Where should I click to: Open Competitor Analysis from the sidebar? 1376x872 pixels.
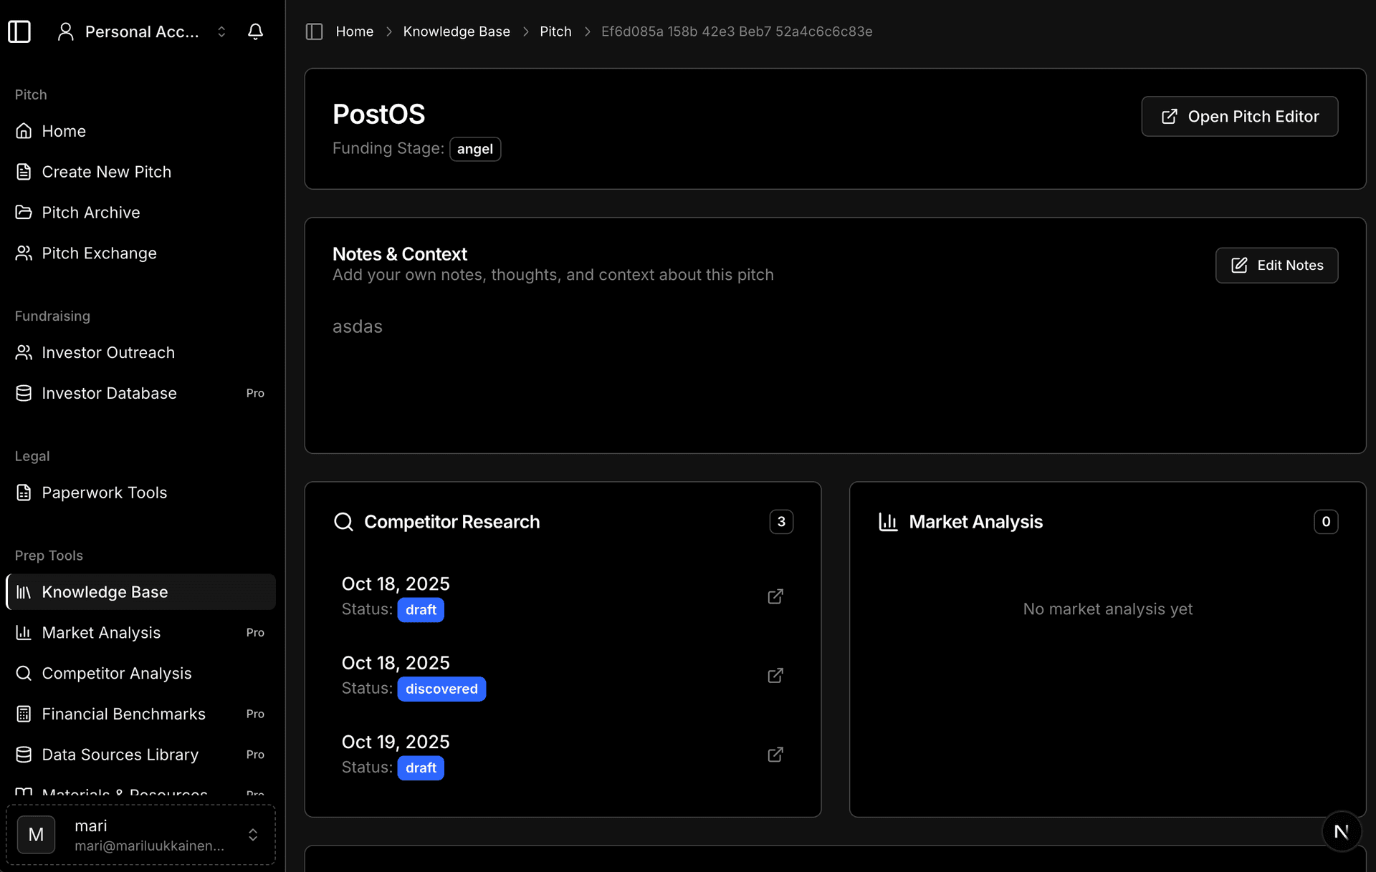(x=116, y=673)
